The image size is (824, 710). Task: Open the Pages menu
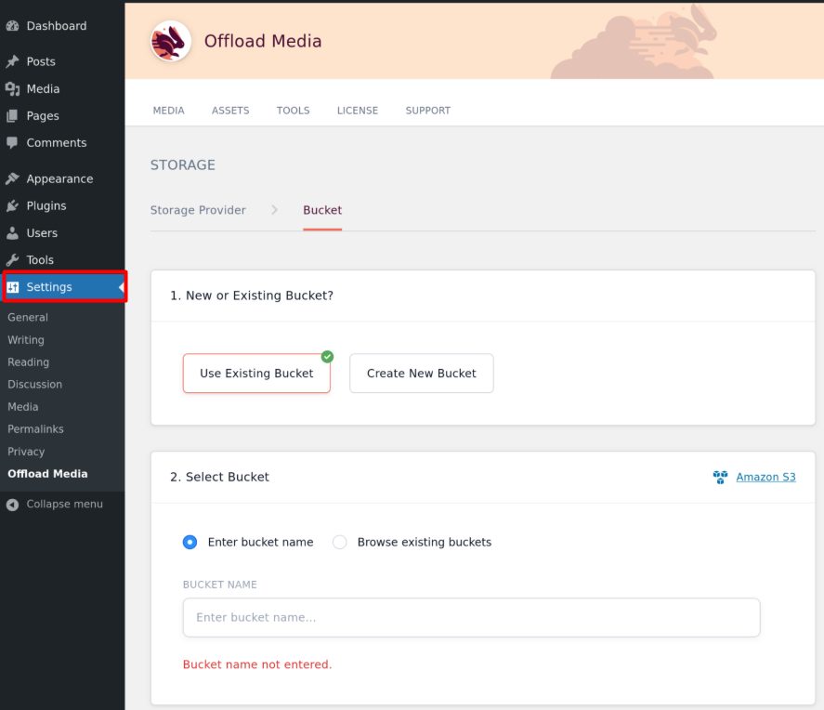pyautogui.click(x=43, y=115)
